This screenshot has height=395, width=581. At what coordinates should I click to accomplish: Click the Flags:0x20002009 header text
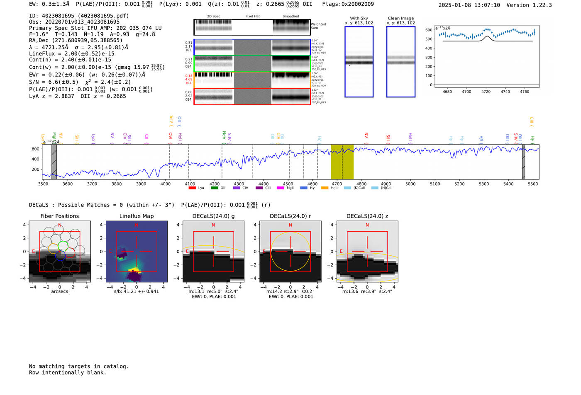(x=348, y=4)
